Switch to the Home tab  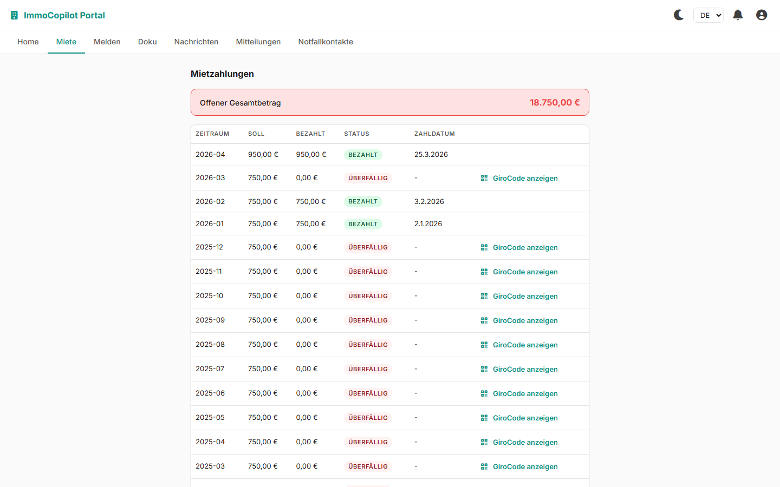point(28,42)
